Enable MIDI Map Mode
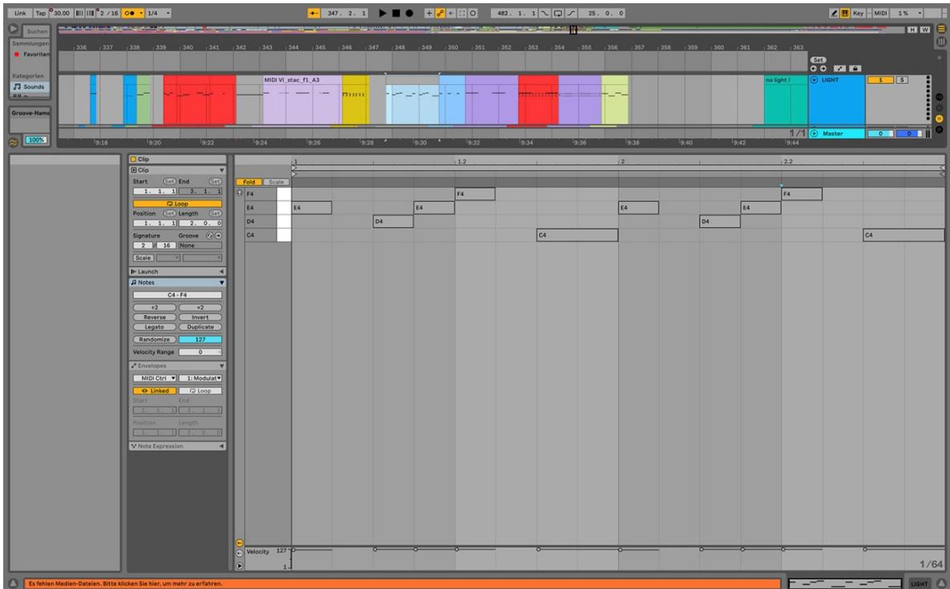Viewport: 950px width, 589px height. (x=880, y=13)
